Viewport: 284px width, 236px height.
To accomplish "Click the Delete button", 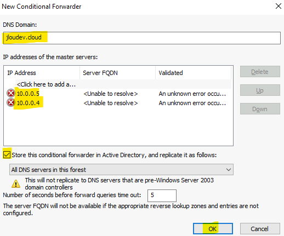I will click(260, 72).
